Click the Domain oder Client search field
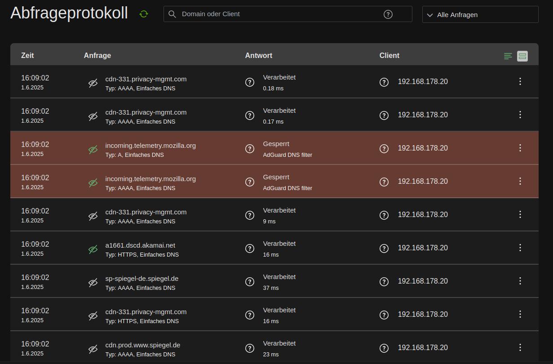This screenshot has height=364, width=553. (x=288, y=14)
